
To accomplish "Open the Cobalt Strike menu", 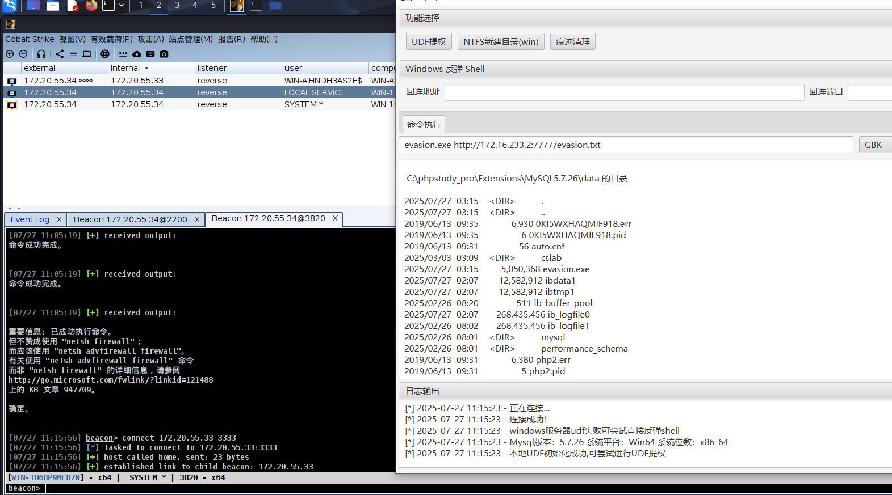I will [30, 39].
